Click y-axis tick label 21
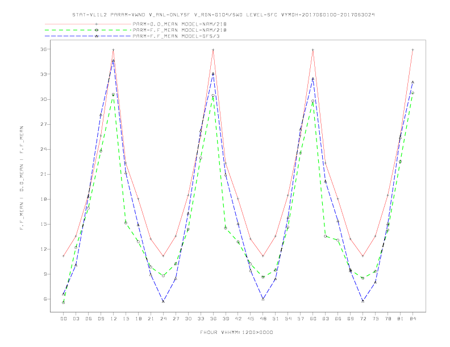 pyautogui.click(x=43, y=174)
